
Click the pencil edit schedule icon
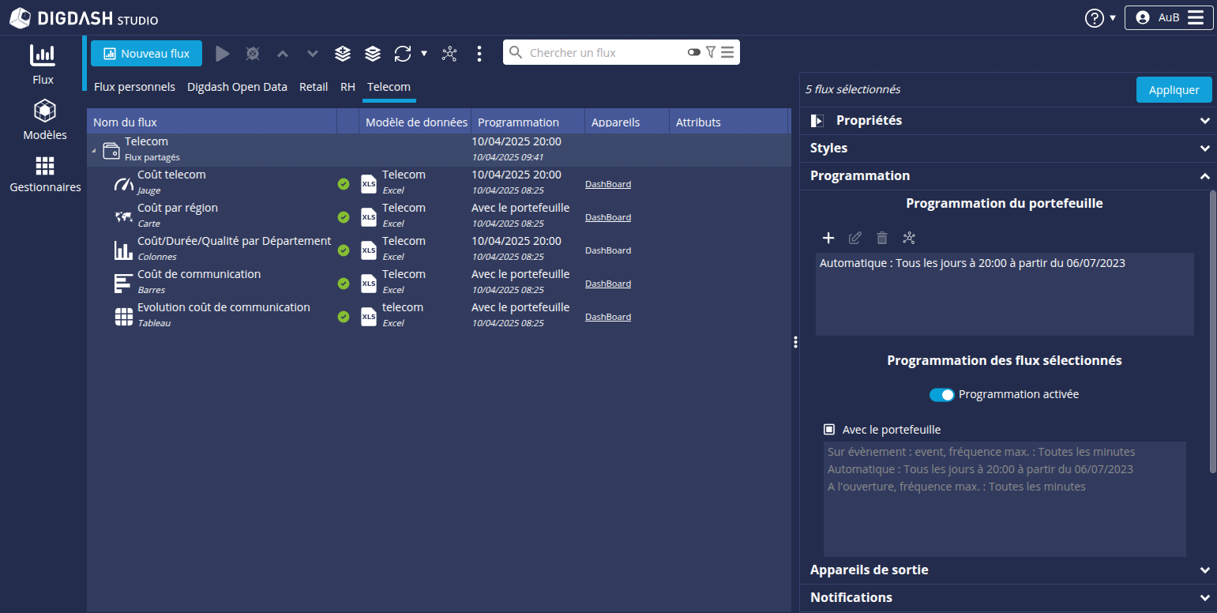(855, 238)
